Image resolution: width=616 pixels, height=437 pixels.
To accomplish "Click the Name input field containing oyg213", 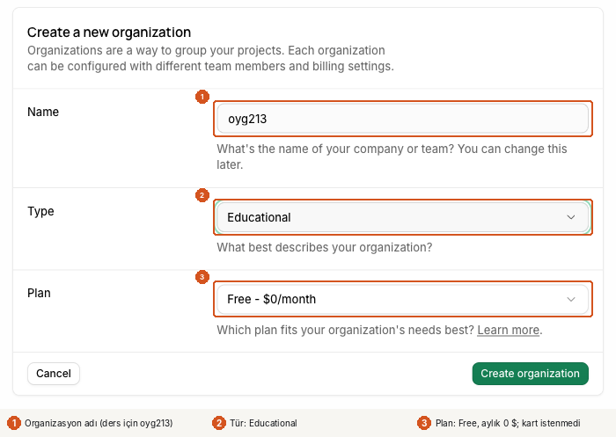I will tap(403, 119).
